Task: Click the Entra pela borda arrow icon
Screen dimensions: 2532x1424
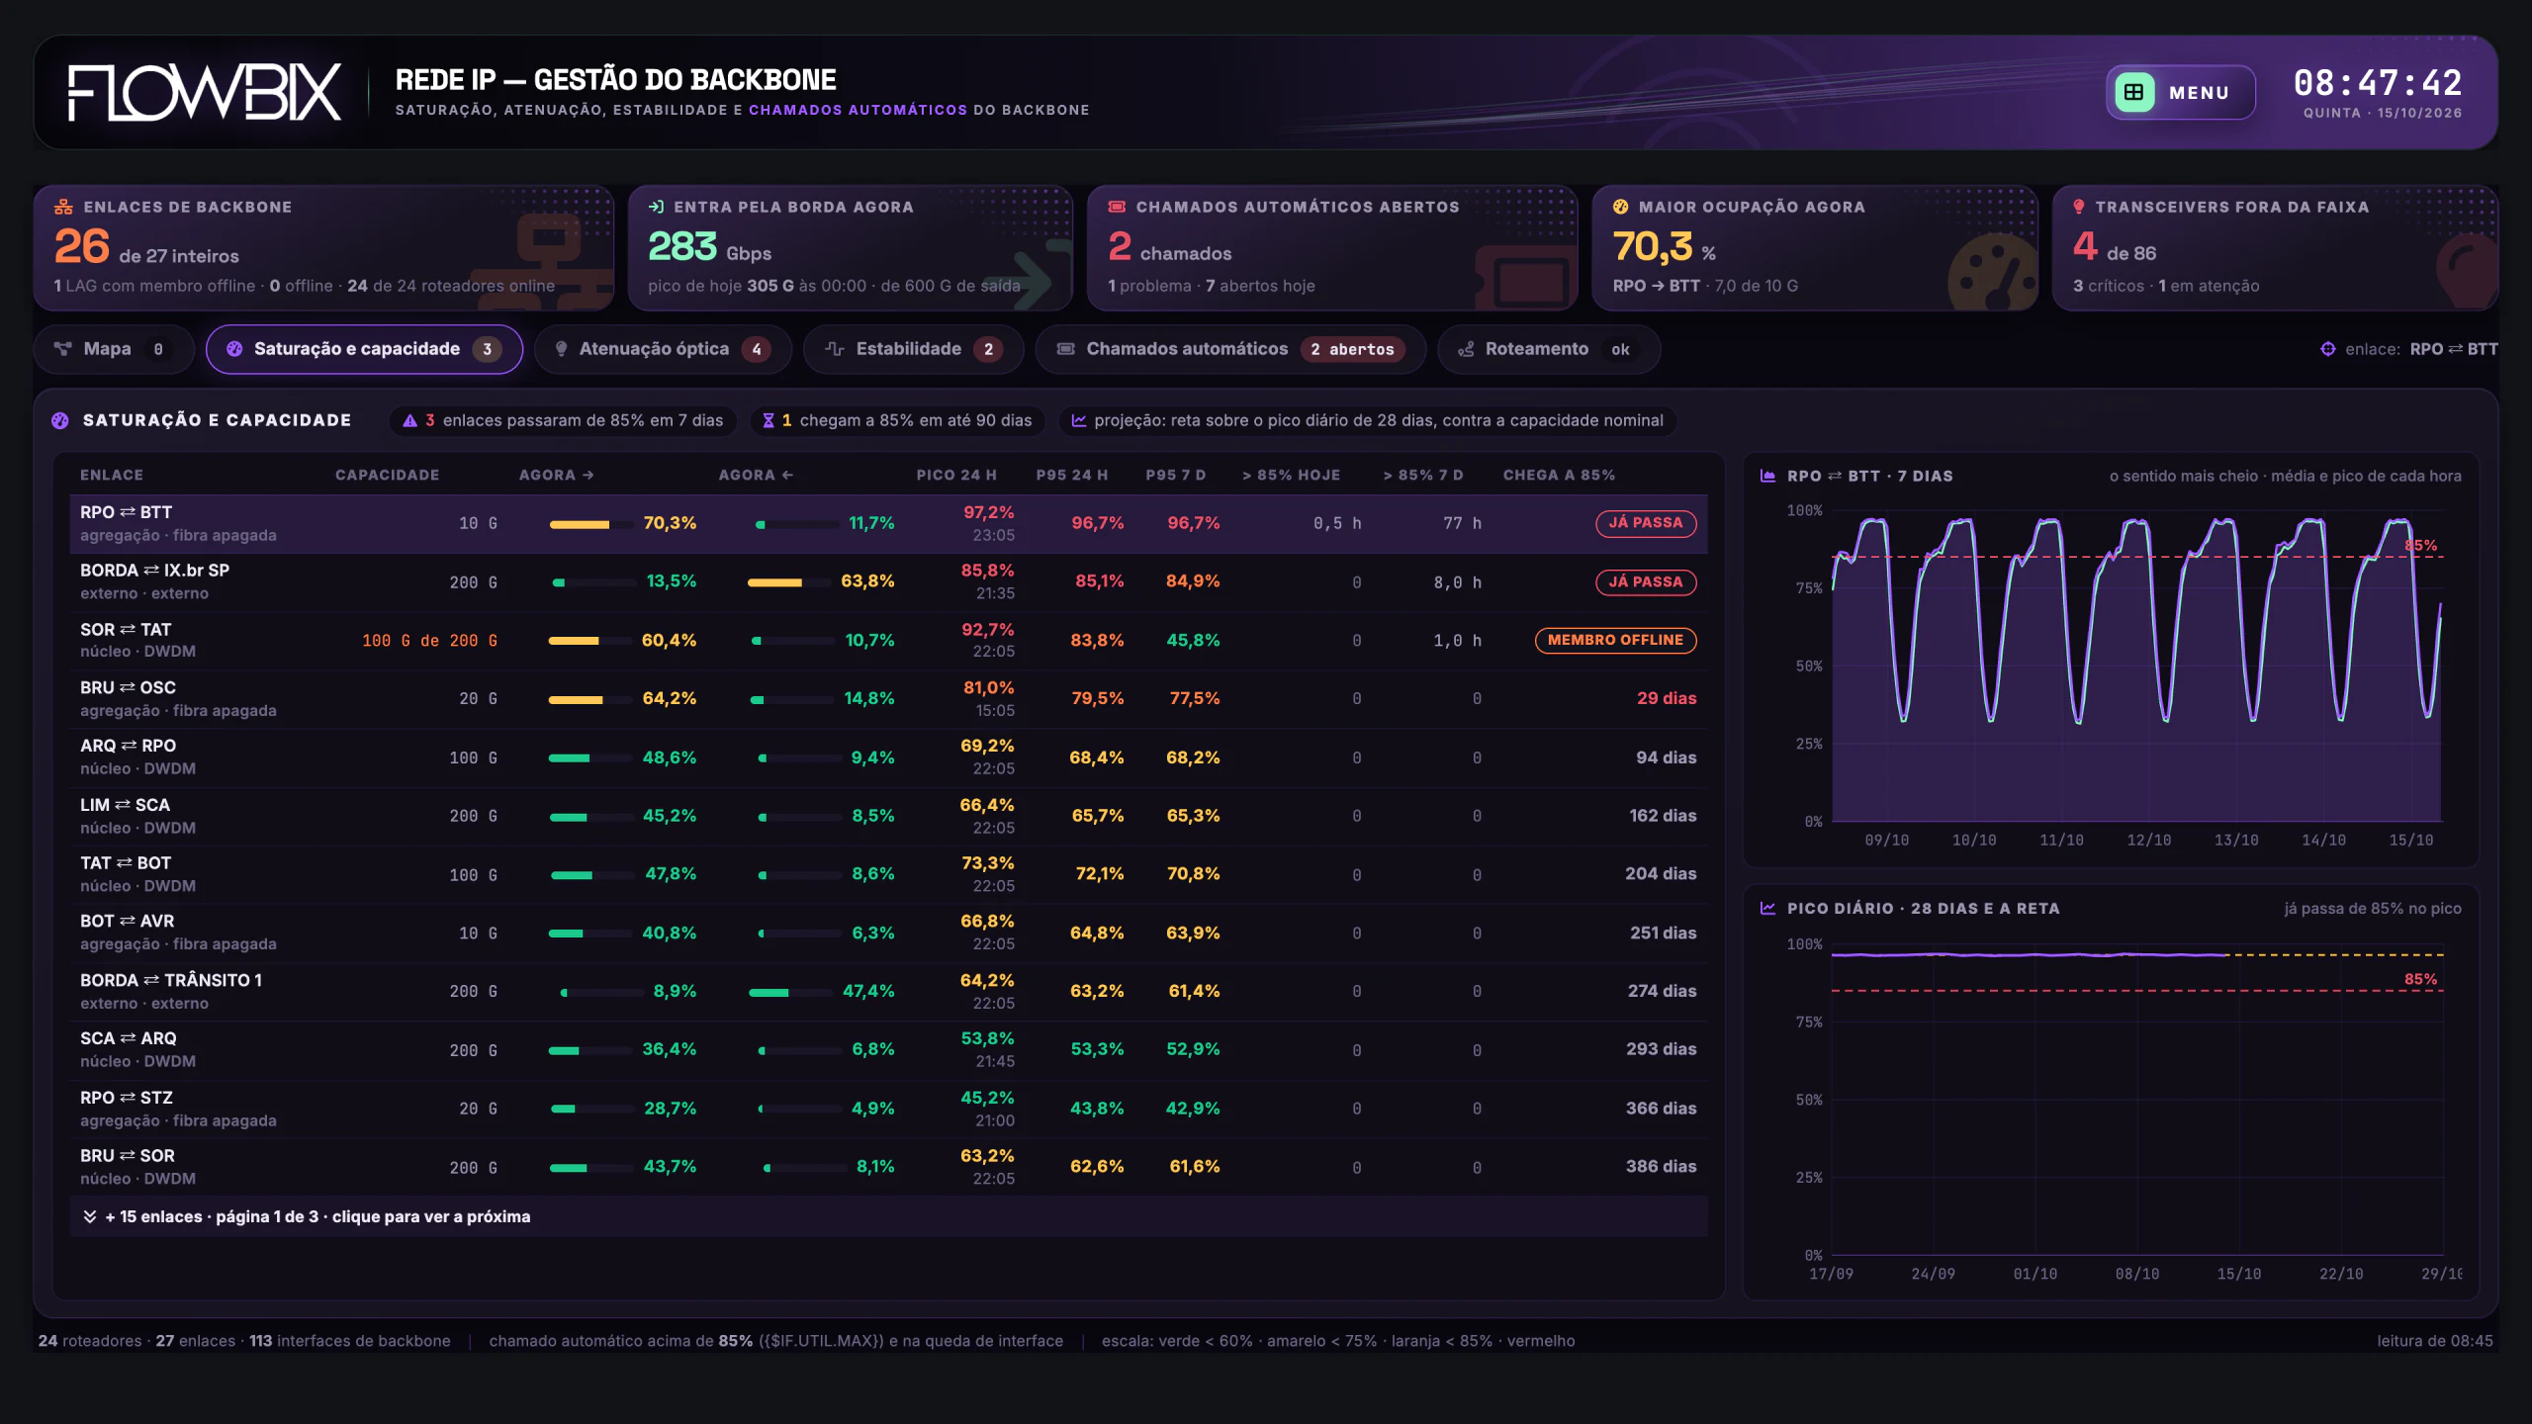Action: click(656, 207)
